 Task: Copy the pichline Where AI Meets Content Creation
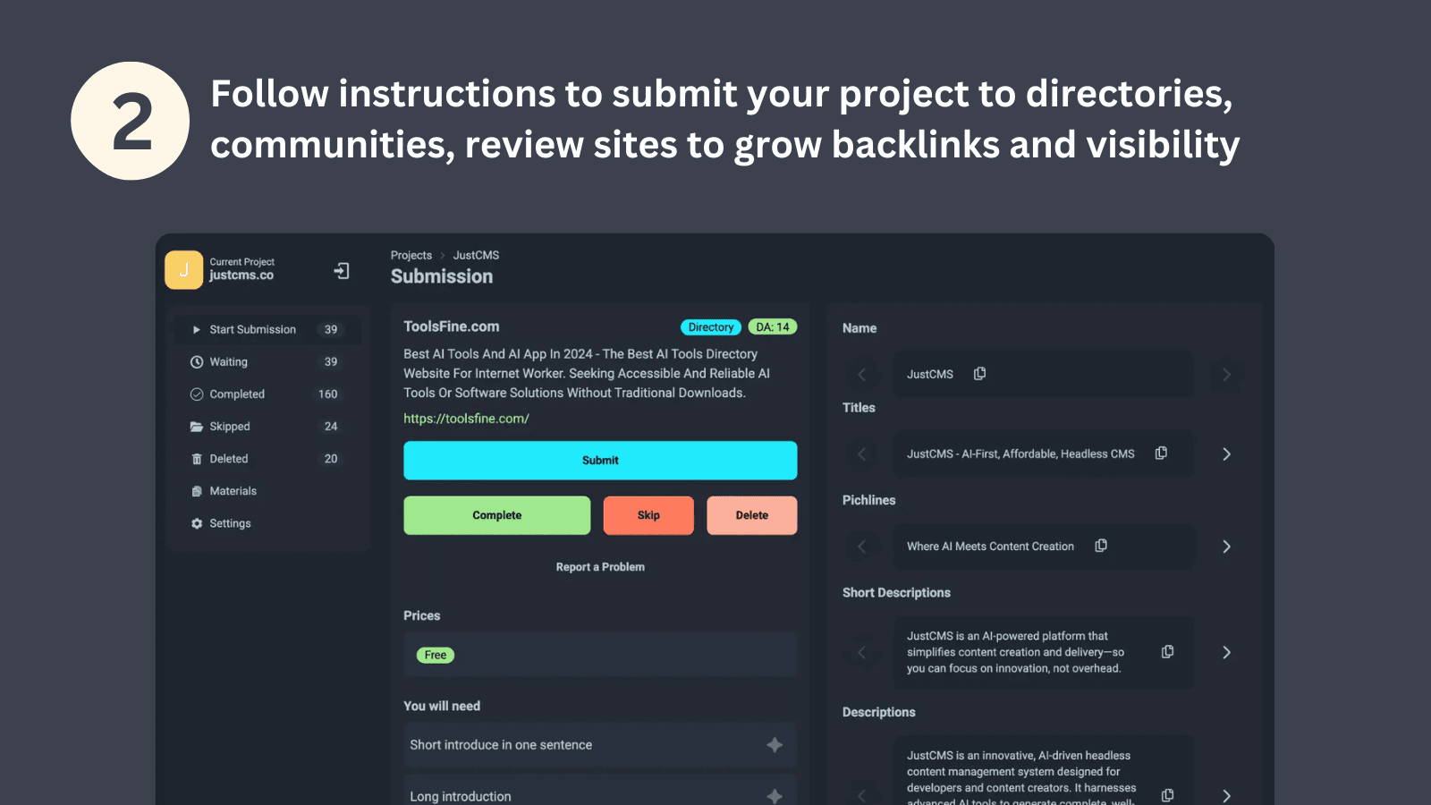(1100, 546)
